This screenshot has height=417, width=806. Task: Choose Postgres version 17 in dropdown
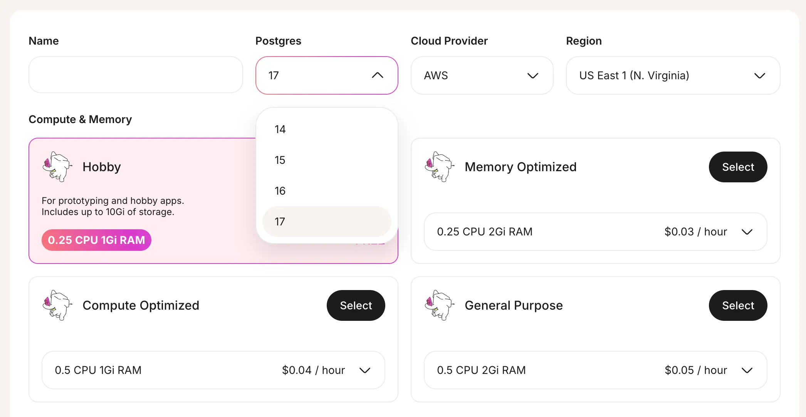coord(326,222)
